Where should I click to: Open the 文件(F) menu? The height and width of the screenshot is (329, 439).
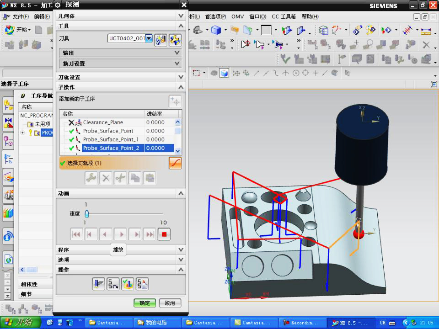(x=21, y=17)
